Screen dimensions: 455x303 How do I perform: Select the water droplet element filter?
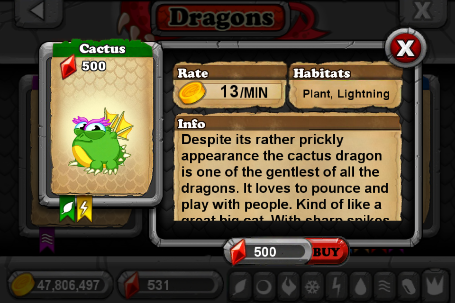360,286
